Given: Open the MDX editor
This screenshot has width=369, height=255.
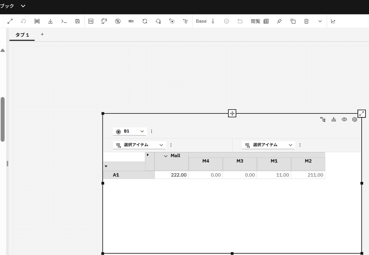Looking at the screenshot, I should tap(131, 21).
